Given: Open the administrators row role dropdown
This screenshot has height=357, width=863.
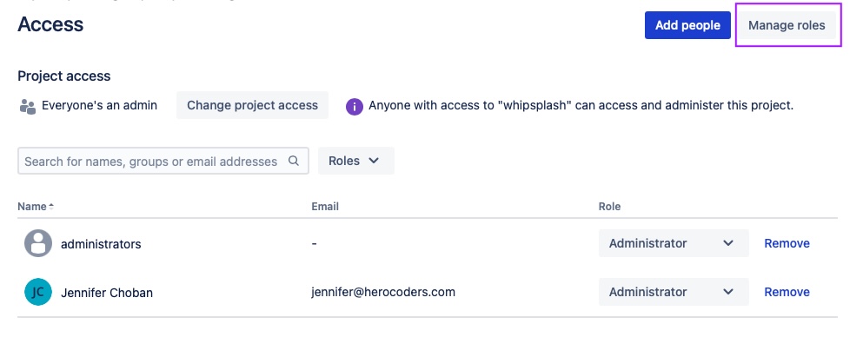Looking at the screenshot, I should 673,243.
